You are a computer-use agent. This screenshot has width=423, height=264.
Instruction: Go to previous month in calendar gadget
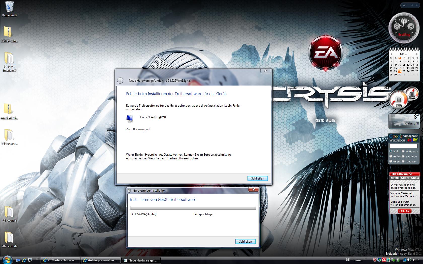coord(391,54)
